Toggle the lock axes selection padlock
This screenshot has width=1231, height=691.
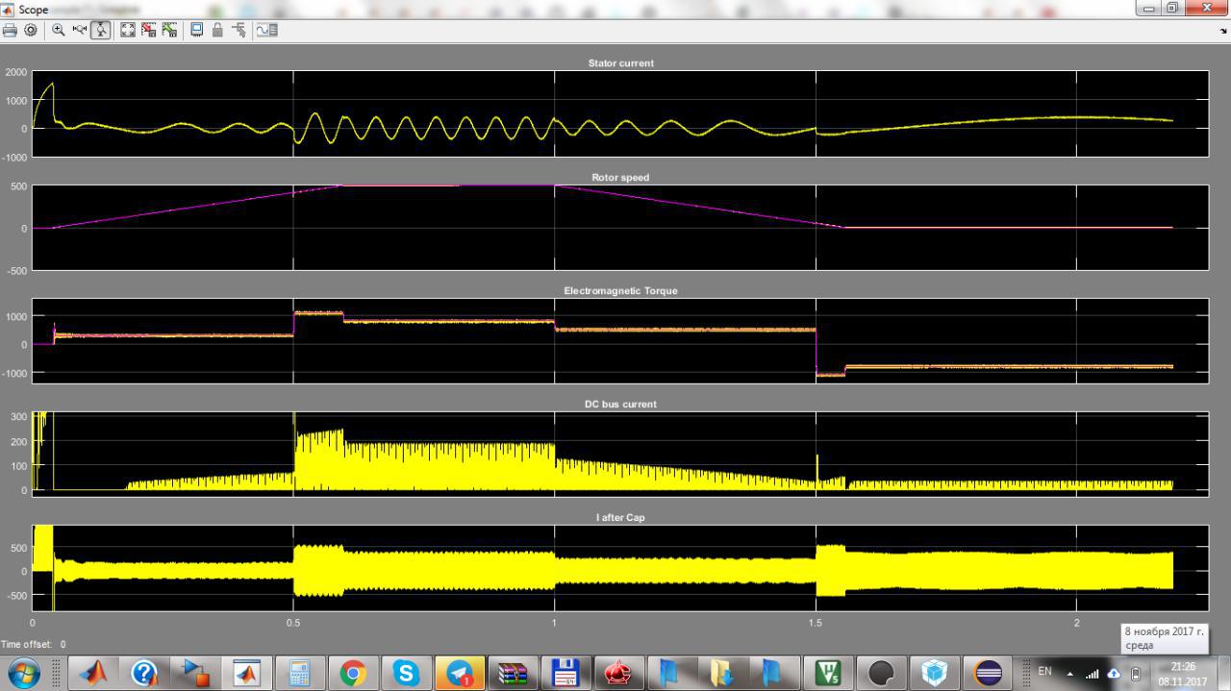217,30
